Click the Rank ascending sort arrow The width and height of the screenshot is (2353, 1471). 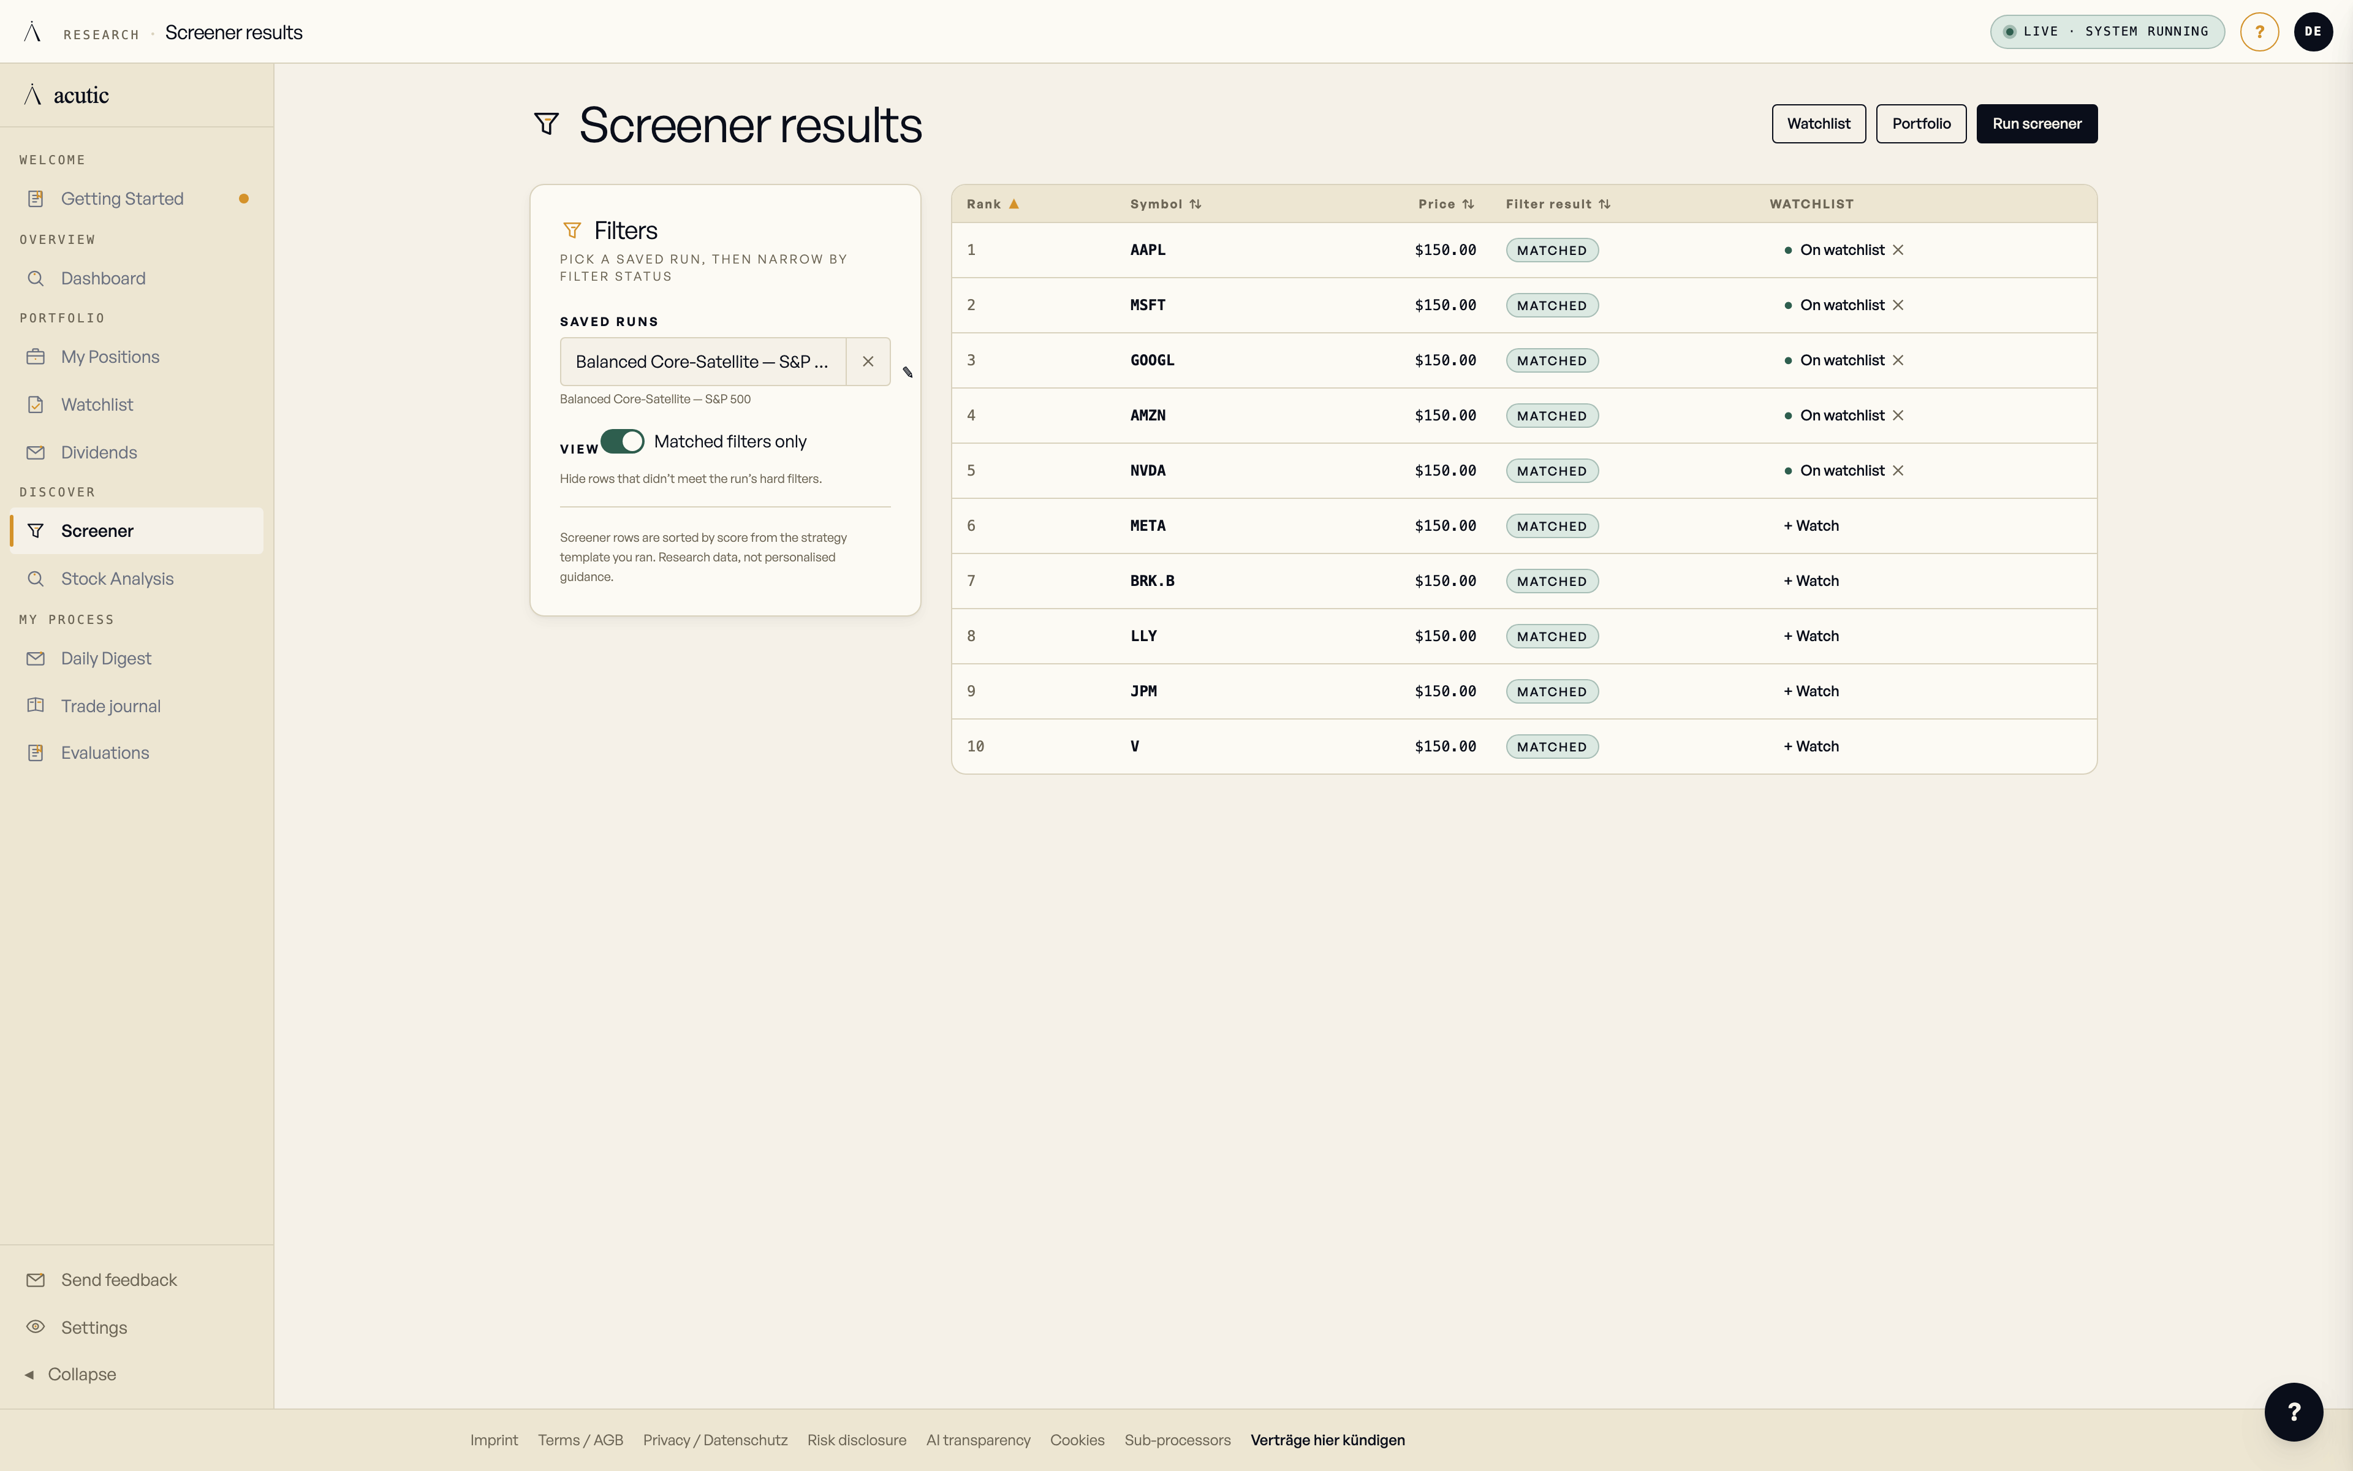(x=1013, y=204)
